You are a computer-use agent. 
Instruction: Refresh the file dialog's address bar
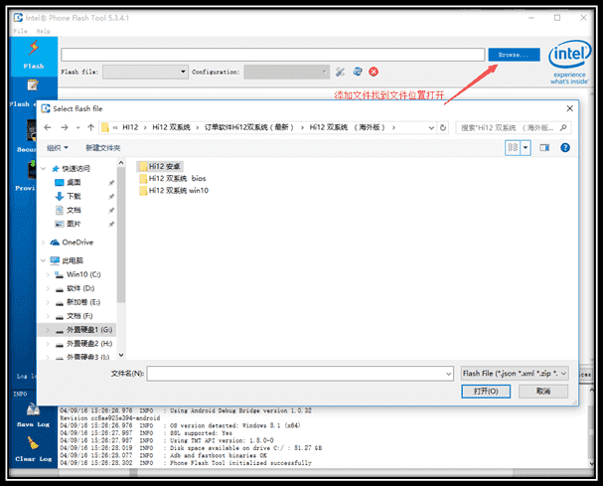(x=443, y=127)
